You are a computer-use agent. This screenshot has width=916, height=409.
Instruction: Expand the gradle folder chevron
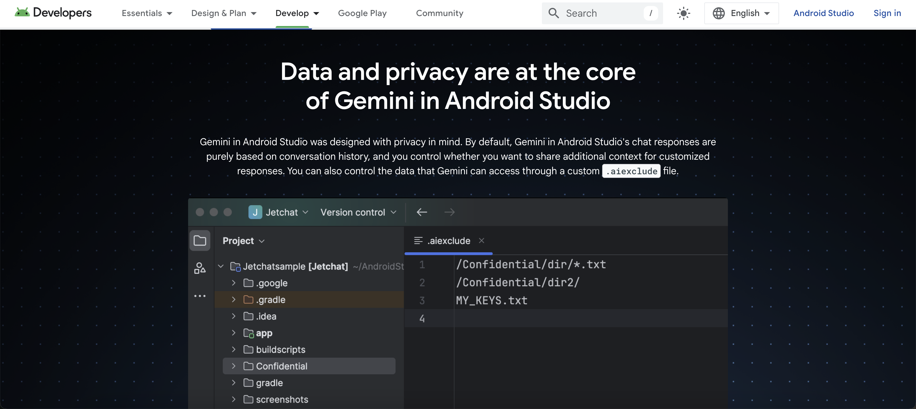(x=234, y=383)
